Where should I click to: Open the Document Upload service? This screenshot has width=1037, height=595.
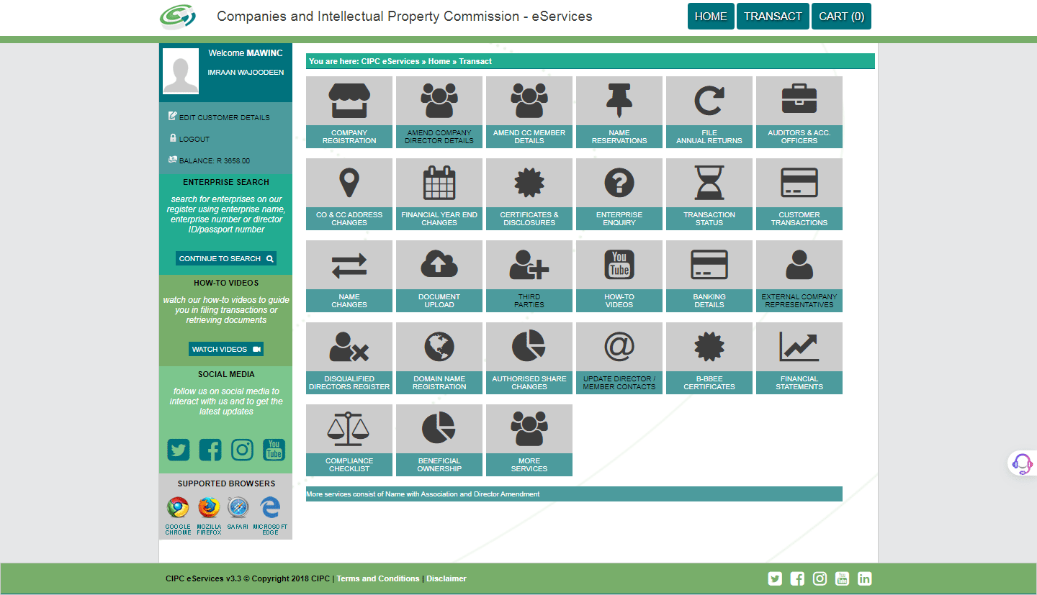tap(439, 276)
